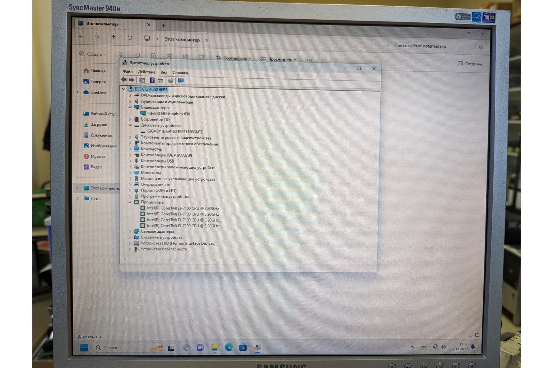Image resolution: width=553 pixels, height=368 pixels.
Task: Open the volume icon in system tray
Action: 443,347
